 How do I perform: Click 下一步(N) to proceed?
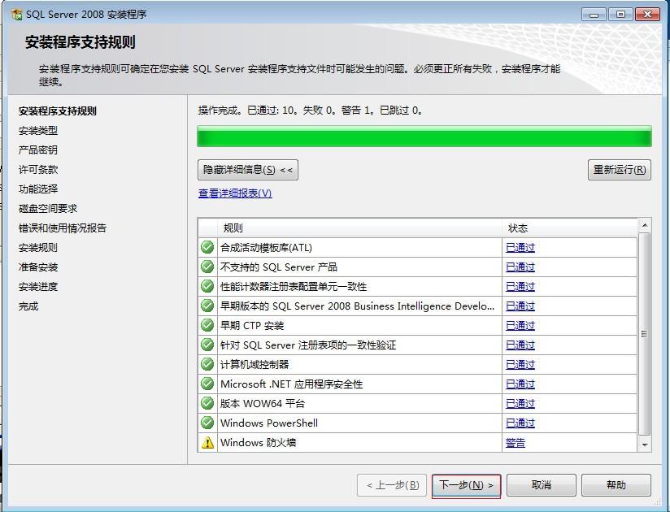466,485
